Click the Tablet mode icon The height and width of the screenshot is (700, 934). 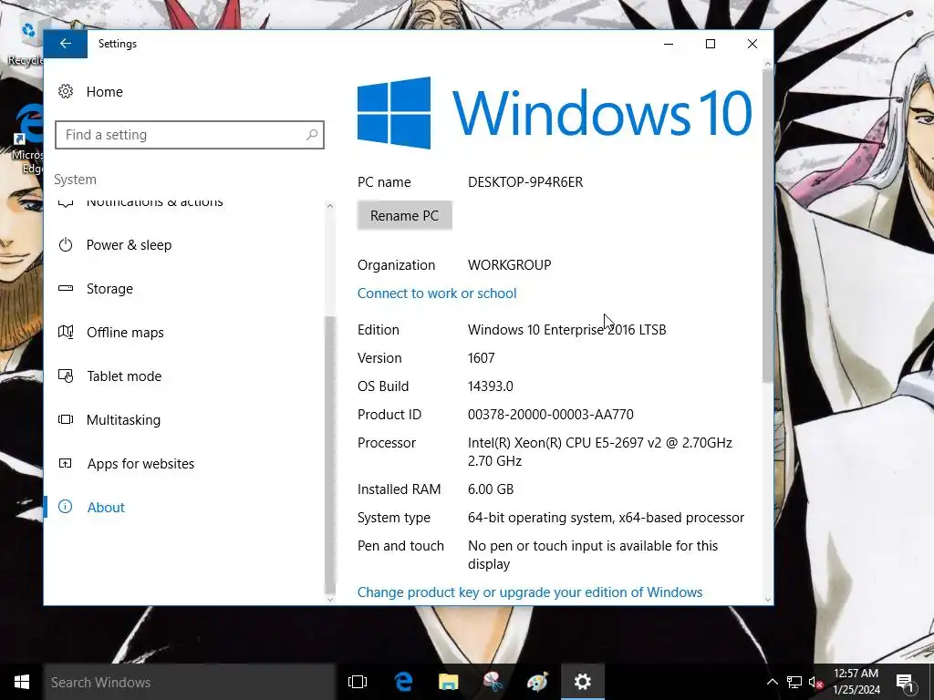point(66,376)
